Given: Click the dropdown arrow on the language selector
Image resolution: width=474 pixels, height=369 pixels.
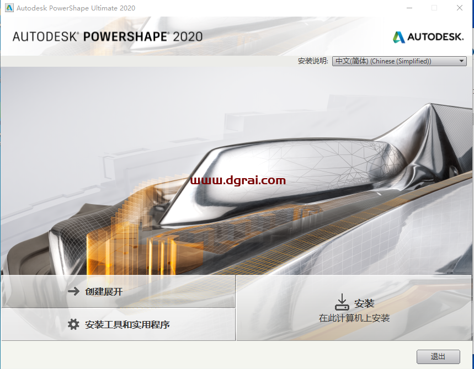Looking at the screenshot, I should point(462,61).
